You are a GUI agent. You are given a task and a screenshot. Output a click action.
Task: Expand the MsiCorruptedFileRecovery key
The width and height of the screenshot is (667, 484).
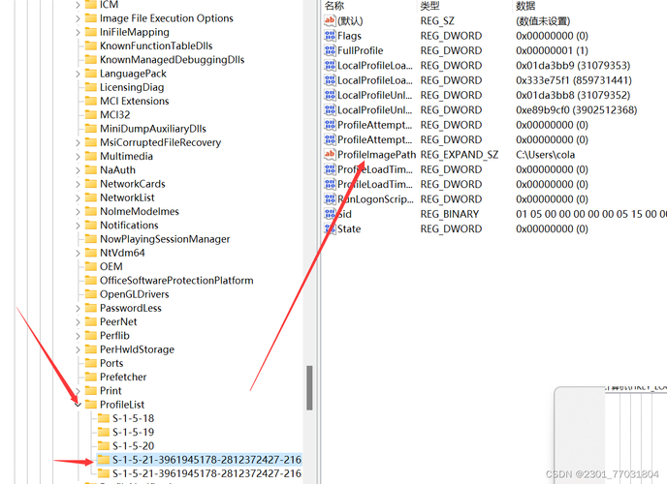pyautogui.click(x=78, y=142)
